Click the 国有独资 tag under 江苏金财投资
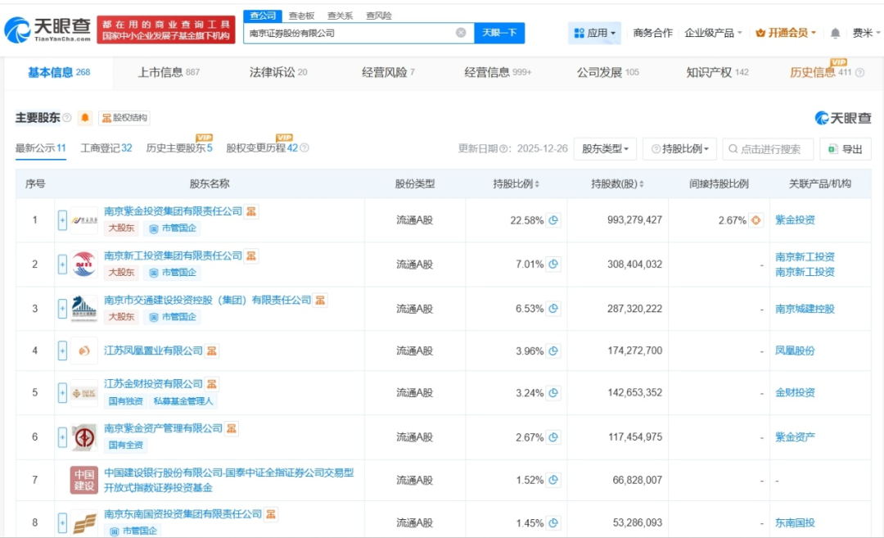This screenshot has width=884, height=538. [x=126, y=401]
